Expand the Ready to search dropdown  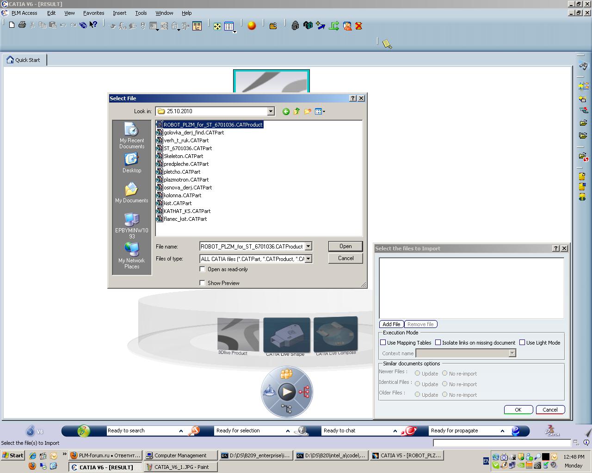pos(181,431)
